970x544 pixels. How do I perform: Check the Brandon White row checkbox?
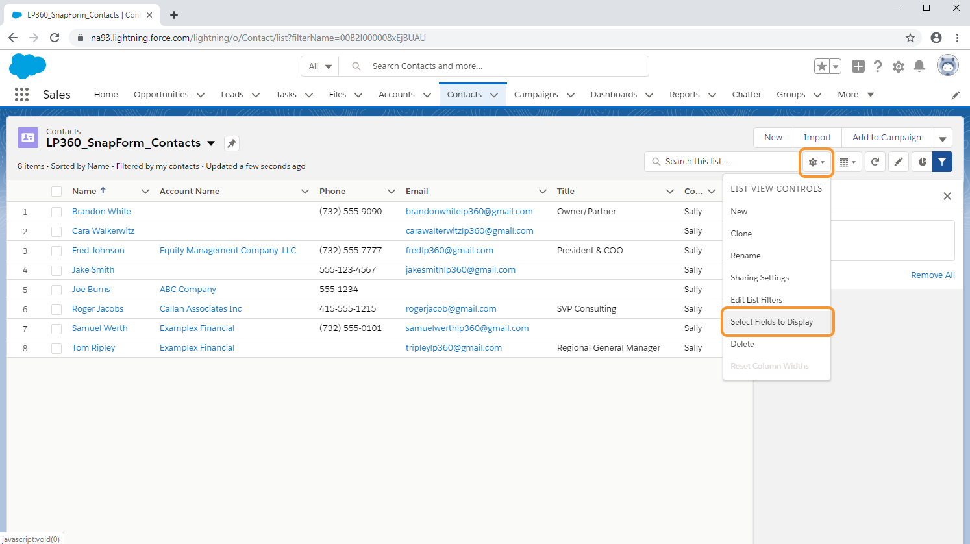tap(56, 212)
